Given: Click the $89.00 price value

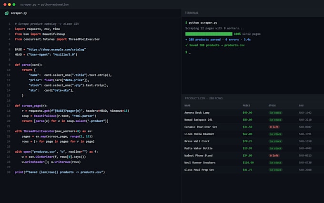Looking at the screenshot, I should (x=247, y=120).
